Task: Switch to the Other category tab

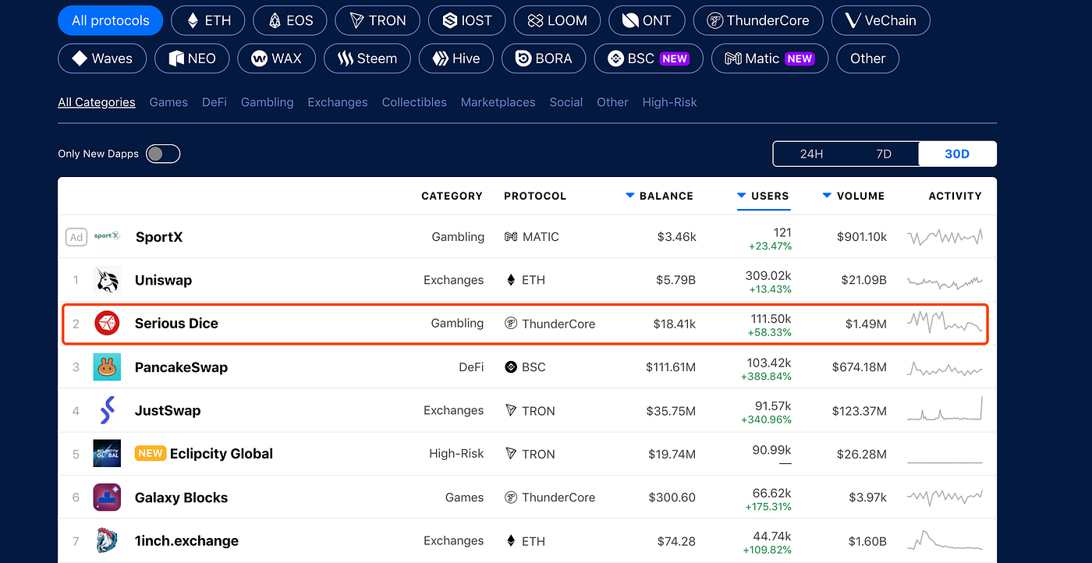Action: pos(612,102)
